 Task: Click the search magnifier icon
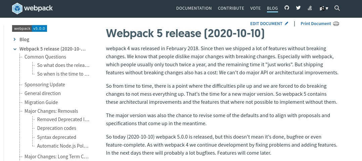(x=337, y=8)
